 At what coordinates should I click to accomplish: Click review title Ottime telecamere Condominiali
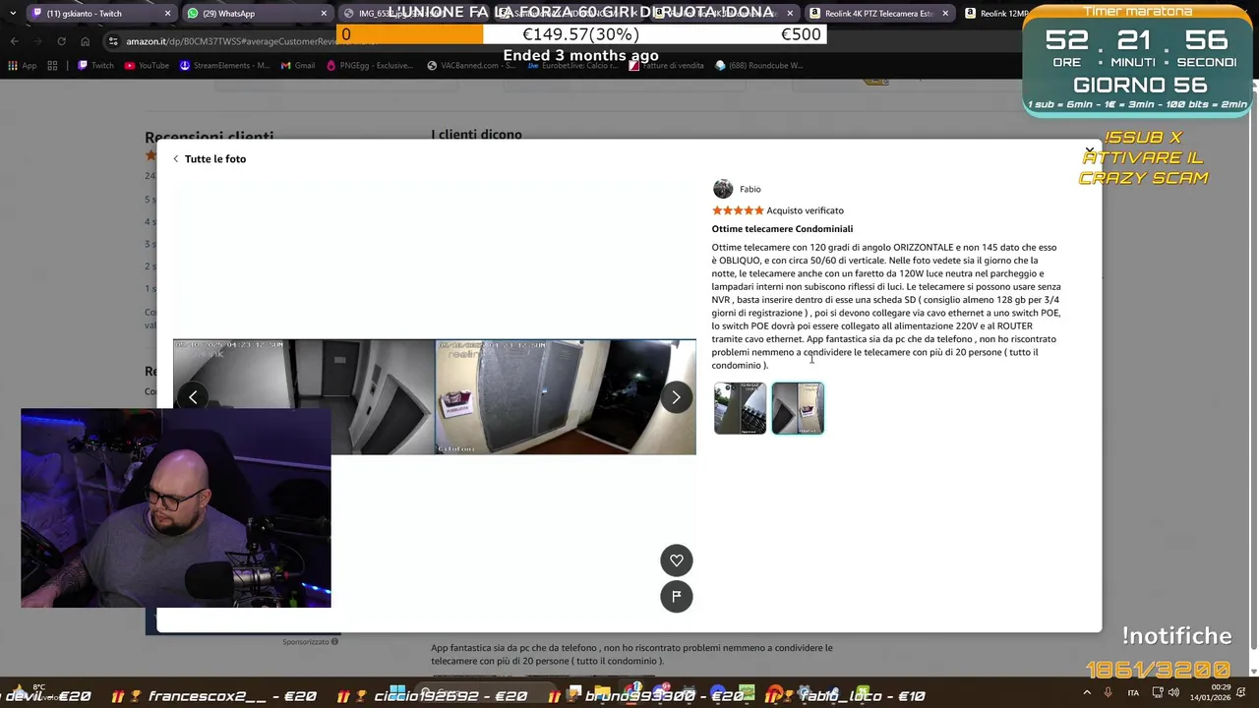[783, 229]
